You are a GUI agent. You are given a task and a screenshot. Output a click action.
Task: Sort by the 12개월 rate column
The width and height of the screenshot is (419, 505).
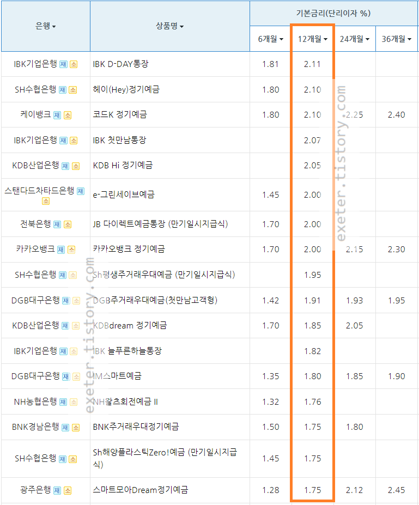(x=312, y=39)
